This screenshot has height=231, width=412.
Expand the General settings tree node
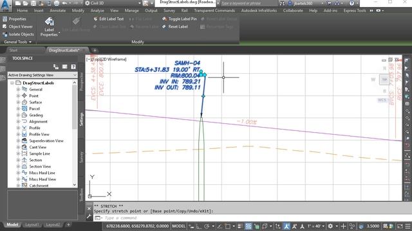pyautogui.click(x=18, y=90)
